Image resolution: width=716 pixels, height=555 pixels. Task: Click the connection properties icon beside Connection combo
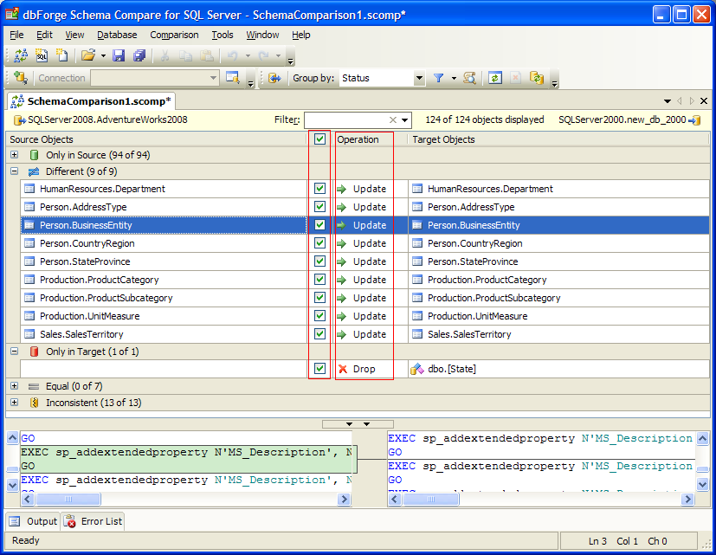click(x=233, y=78)
